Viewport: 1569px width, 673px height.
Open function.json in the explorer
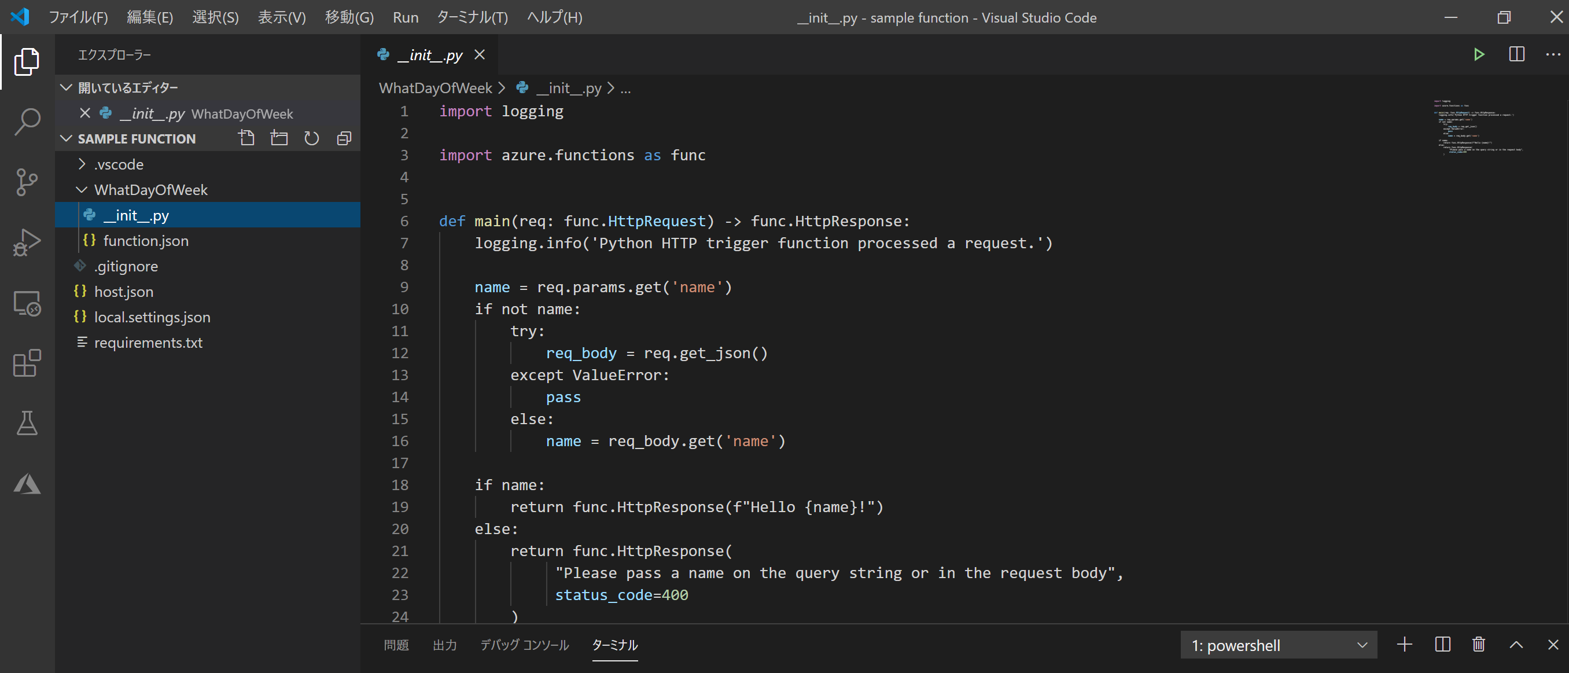146,241
